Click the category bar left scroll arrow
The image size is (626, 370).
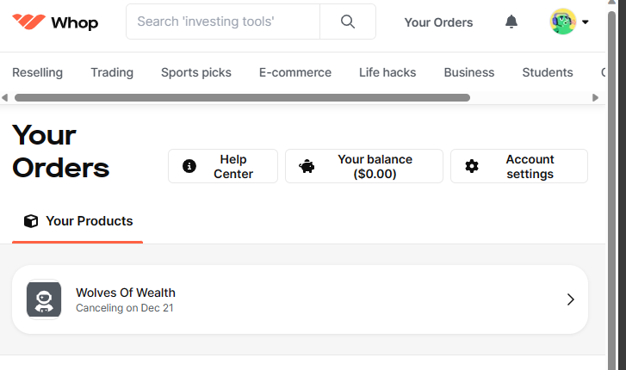5,97
